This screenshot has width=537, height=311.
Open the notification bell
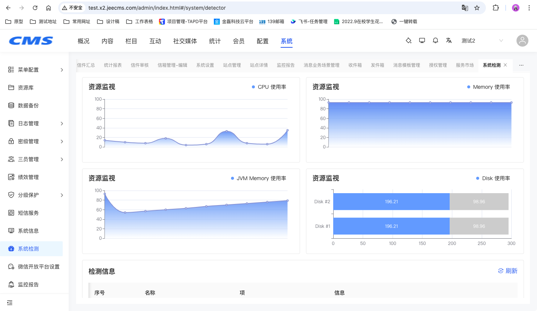click(x=435, y=41)
